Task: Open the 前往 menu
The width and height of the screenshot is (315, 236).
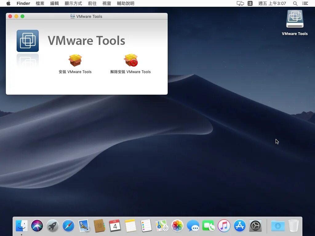Action: click(92, 3)
